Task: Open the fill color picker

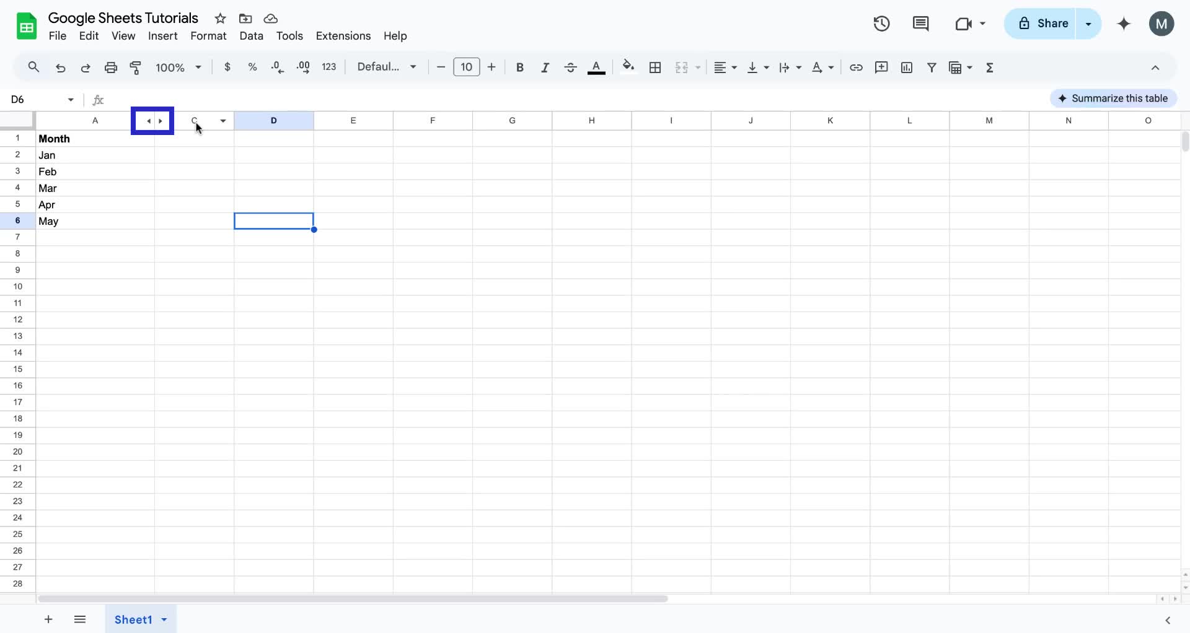Action: tap(628, 68)
